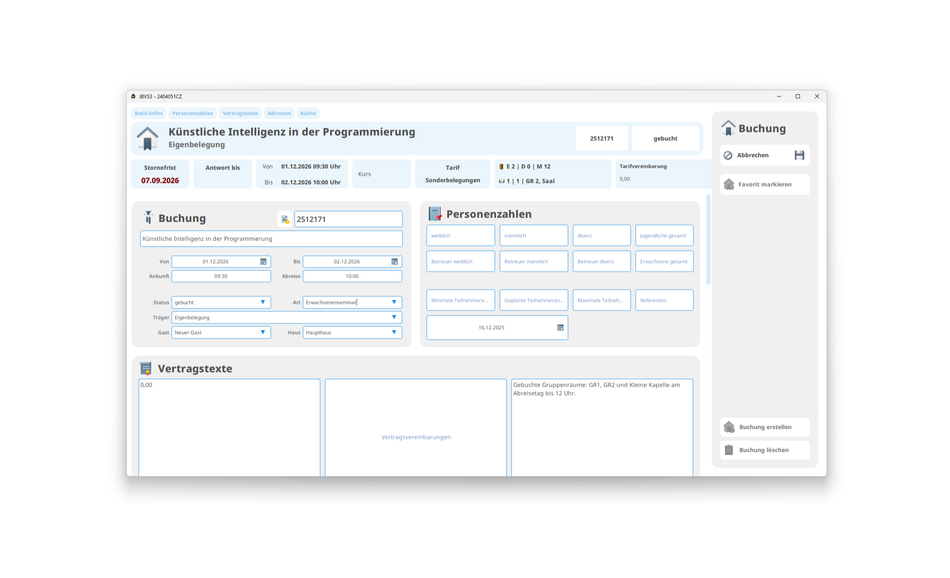
Task: Click the vertical scrollbar beside Personenzahlen
Action: pyautogui.click(x=708, y=239)
